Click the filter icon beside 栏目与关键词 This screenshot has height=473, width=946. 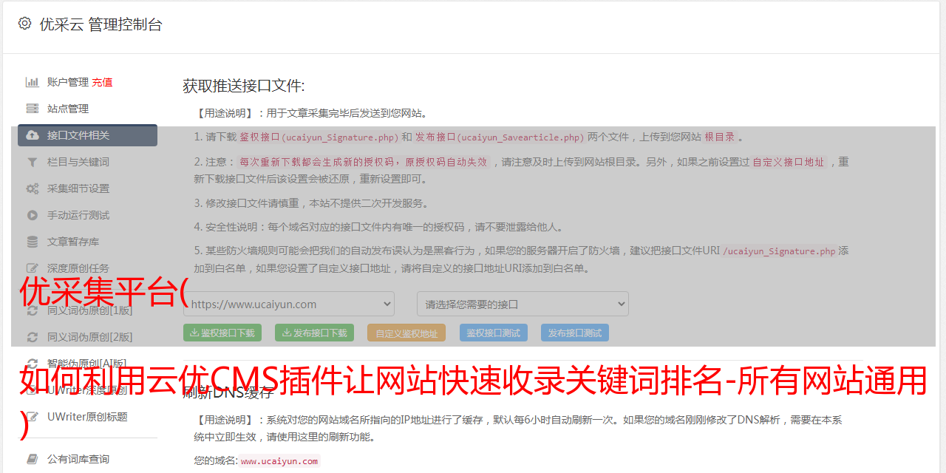[x=33, y=162]
